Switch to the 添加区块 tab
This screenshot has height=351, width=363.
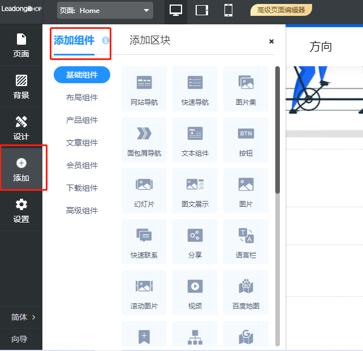[150, 40]
